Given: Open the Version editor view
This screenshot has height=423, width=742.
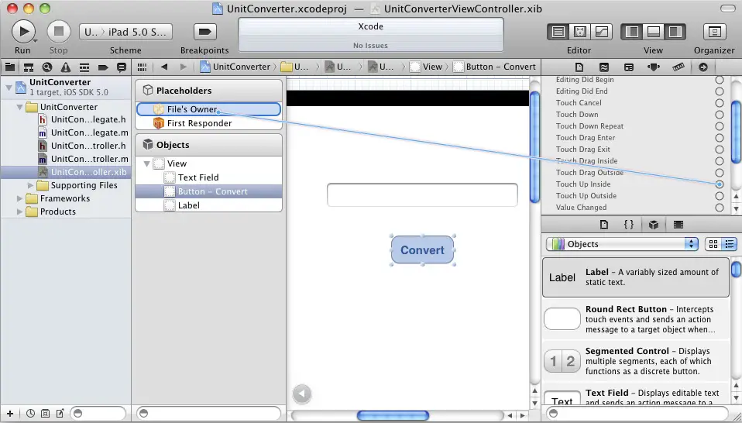Looking at the screenshot, I should coord(601,32).
